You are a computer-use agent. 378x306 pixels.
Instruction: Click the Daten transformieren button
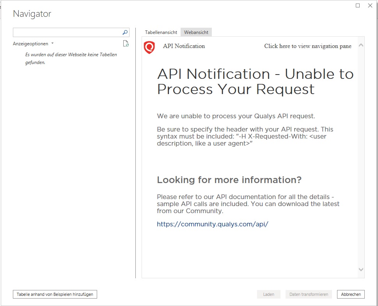[309, 294]
